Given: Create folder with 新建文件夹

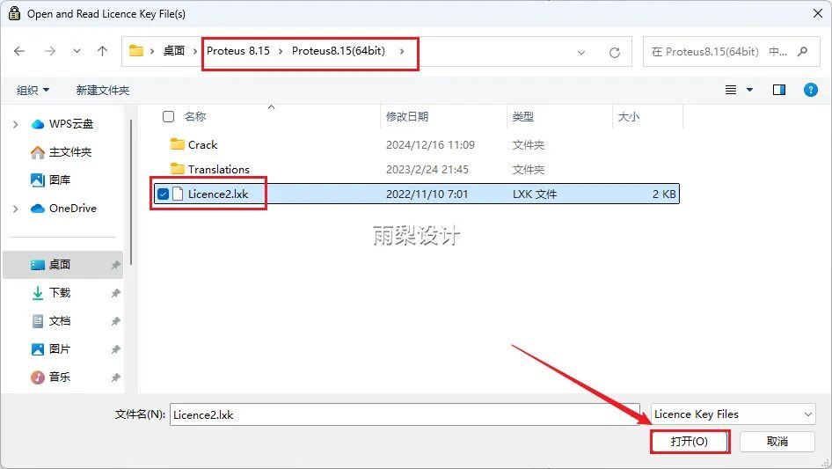Looking at the screenshot, I should (102, 91).
